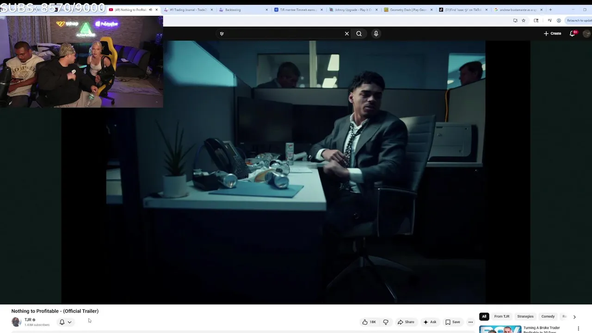Switch to the TJR mentee Timmeh tab
This screenshot has width=592, height=333.
tap(298, 10)
